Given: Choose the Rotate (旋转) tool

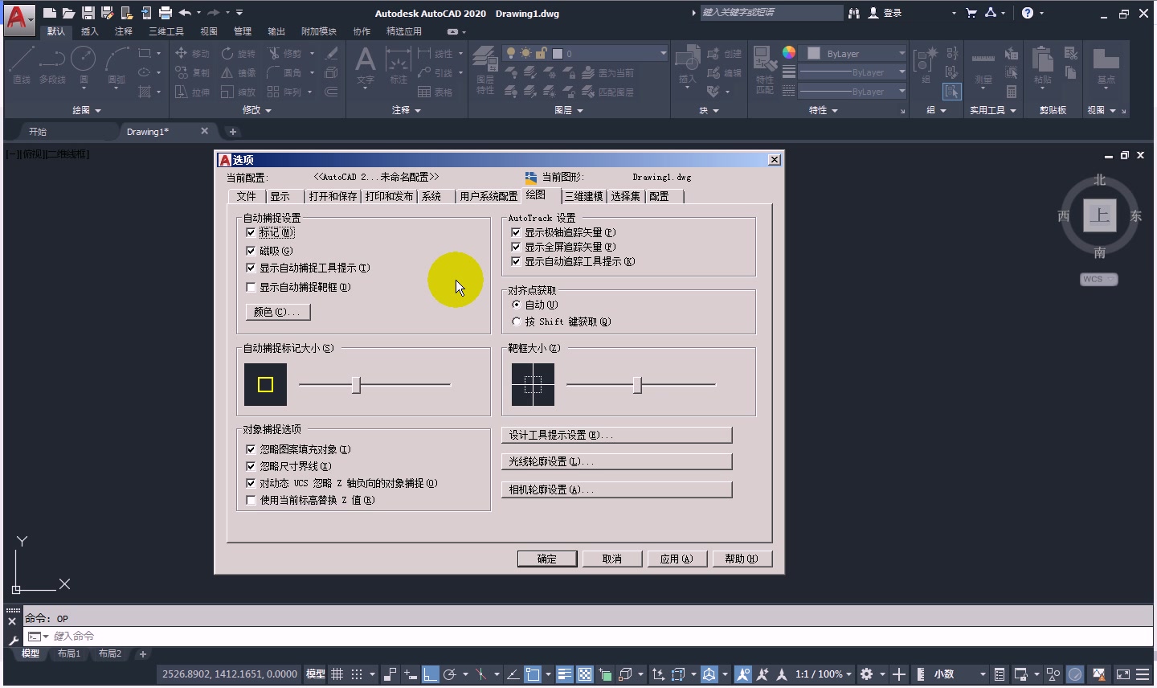Looking at the screenshot, I should click(x=238, y=53).
